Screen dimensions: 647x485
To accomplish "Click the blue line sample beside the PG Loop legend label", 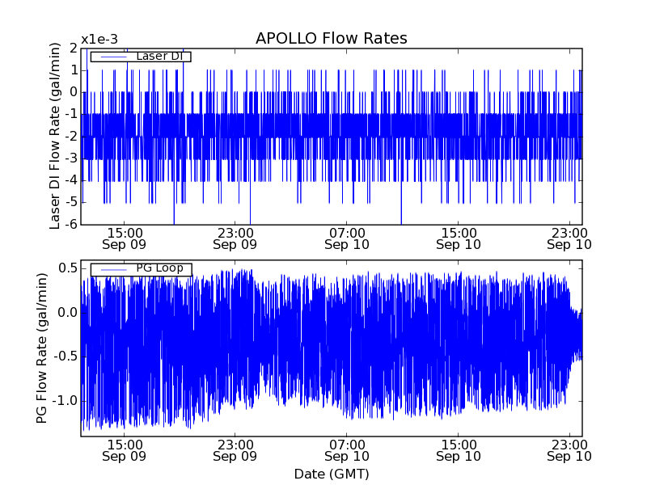I will (x=112, y=269).
